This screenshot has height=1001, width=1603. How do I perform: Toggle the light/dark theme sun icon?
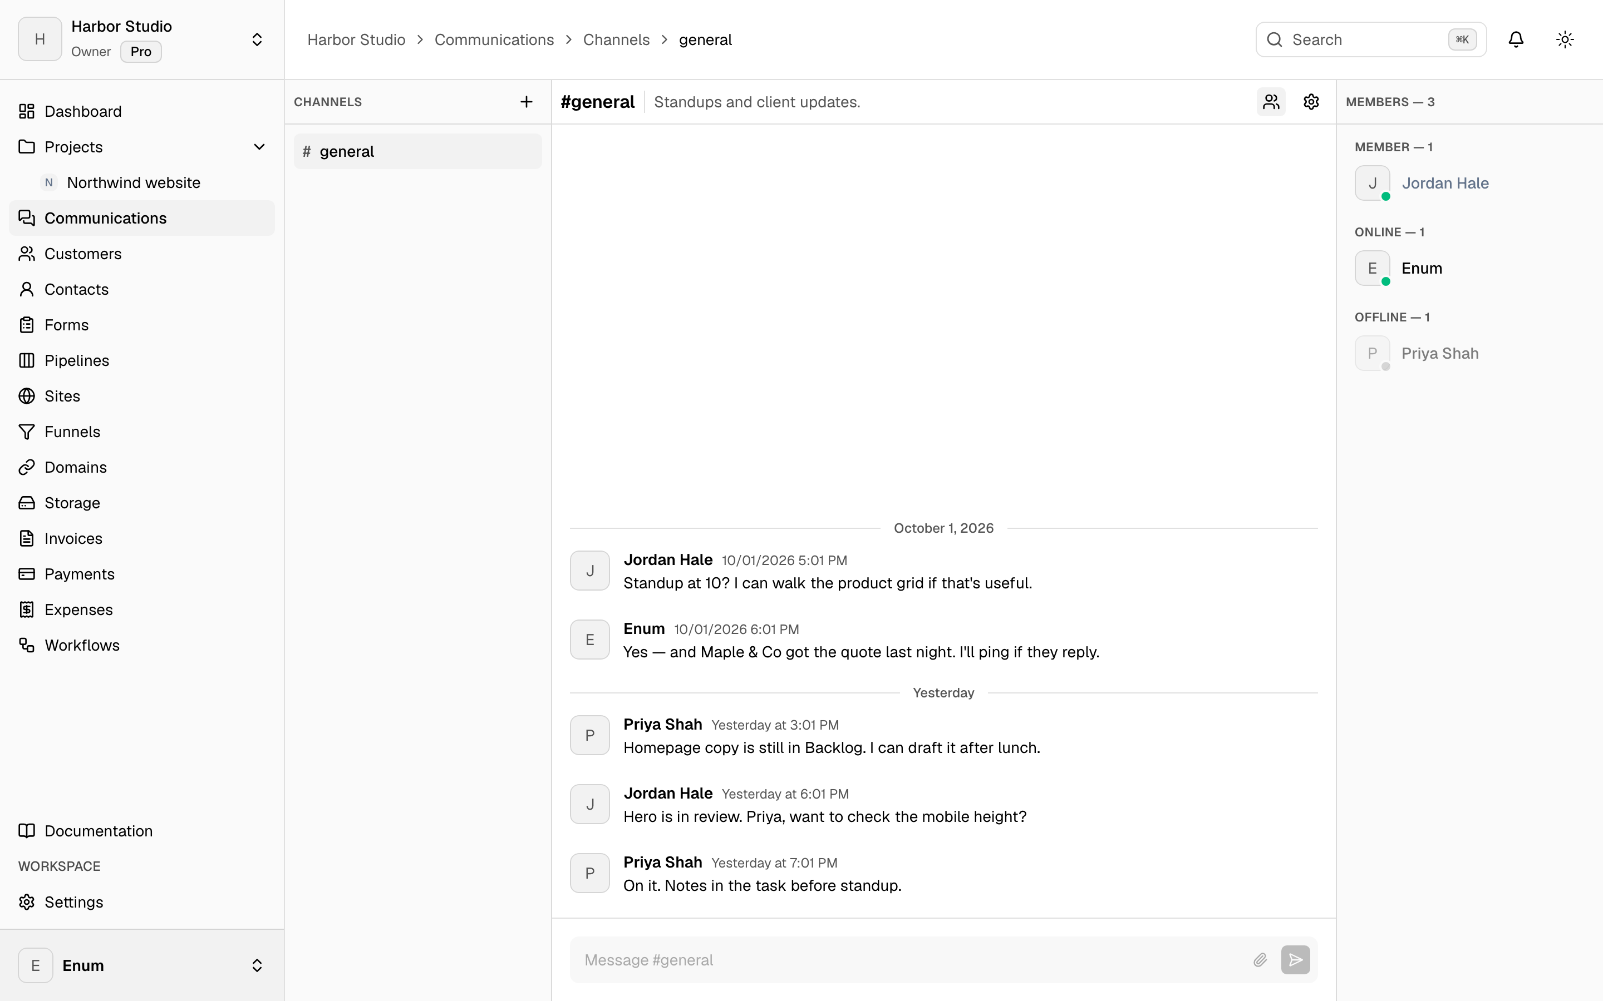click(x=1565, y=39)
